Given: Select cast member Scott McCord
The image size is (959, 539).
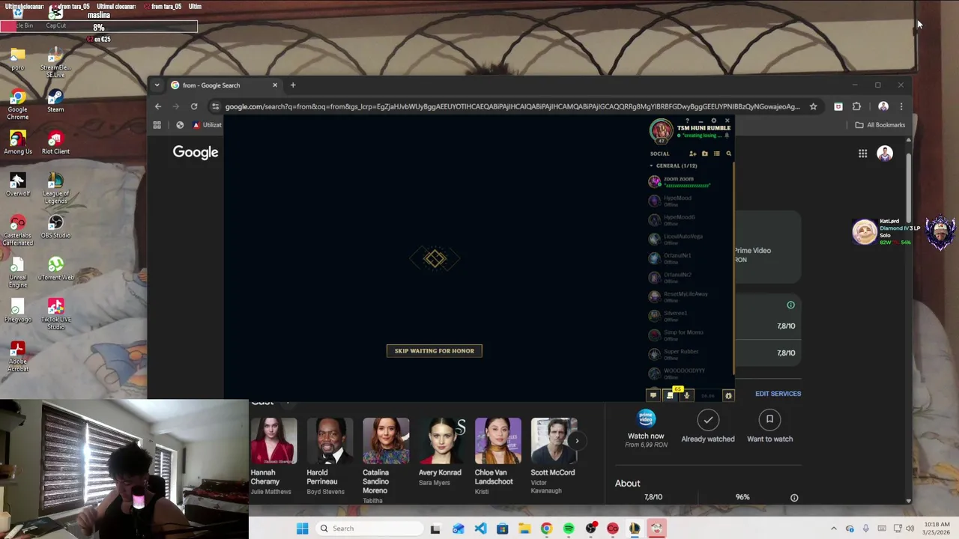Looking at the screenshot, I should (x=554, y=457).
